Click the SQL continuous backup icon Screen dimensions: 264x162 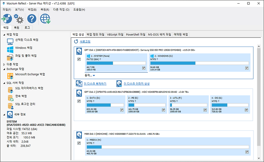click(11, 98)
